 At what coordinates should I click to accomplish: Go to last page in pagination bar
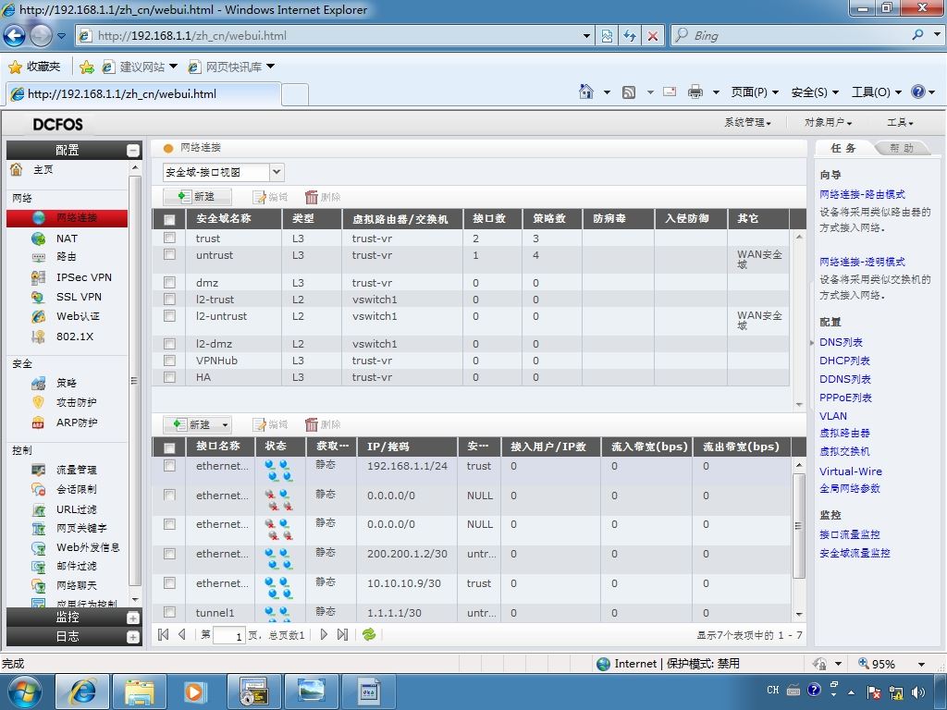pos(342,634)
